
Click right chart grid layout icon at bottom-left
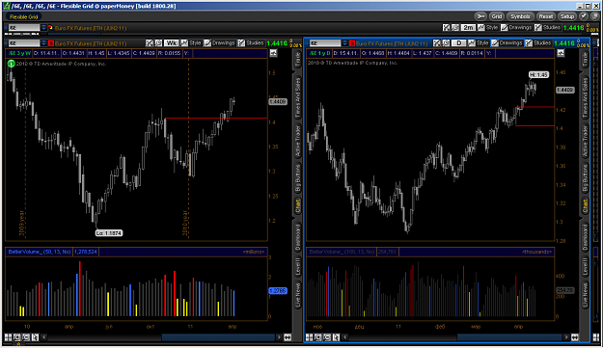[309, 337]
